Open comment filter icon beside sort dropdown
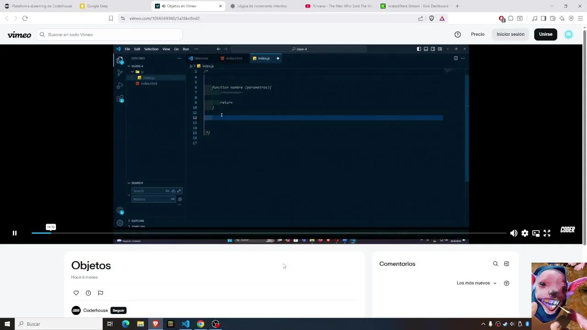This screenshot has height=330, width=587. pyautogui.click(x=506, y=283)
